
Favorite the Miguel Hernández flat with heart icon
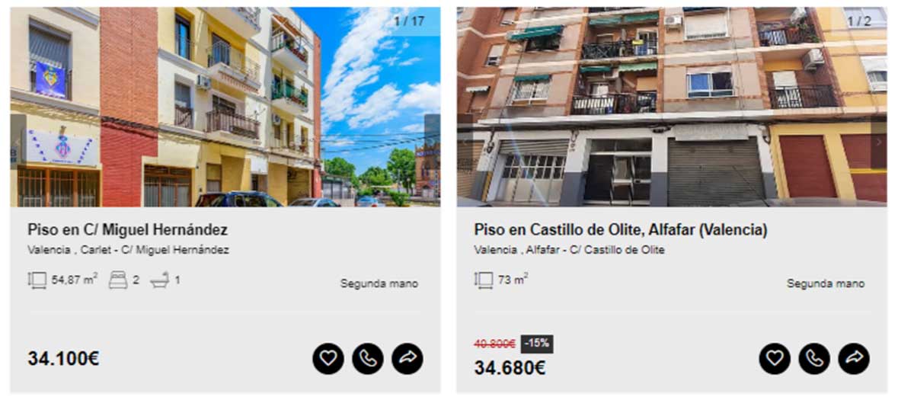328,358
